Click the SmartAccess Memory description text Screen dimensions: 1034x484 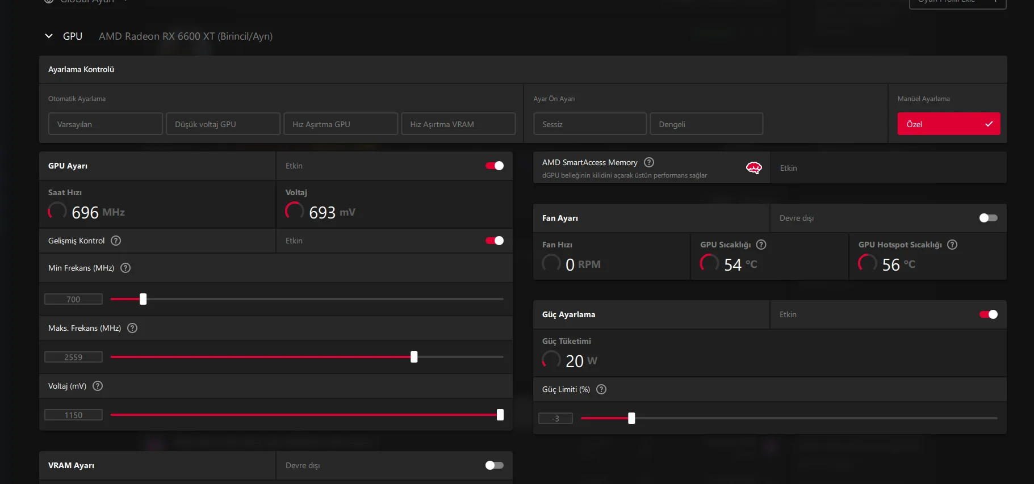click(x=625, y=175)
